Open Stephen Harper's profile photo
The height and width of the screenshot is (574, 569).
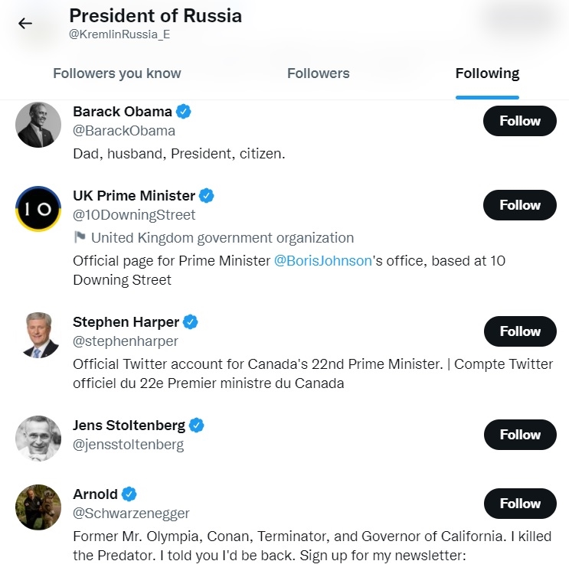click(x=38, y=335)
